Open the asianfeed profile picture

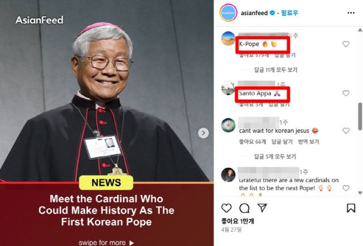tap(228, 12)
